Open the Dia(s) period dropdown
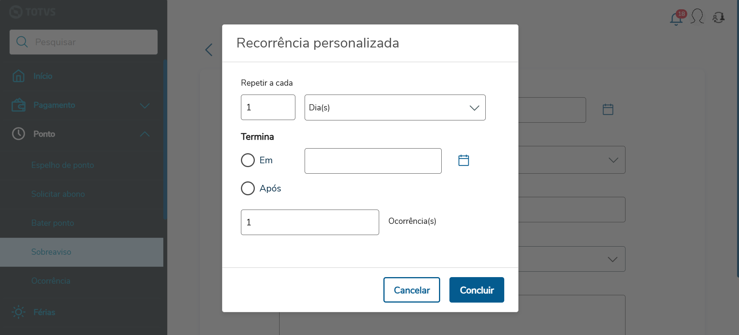 point(395,108)
